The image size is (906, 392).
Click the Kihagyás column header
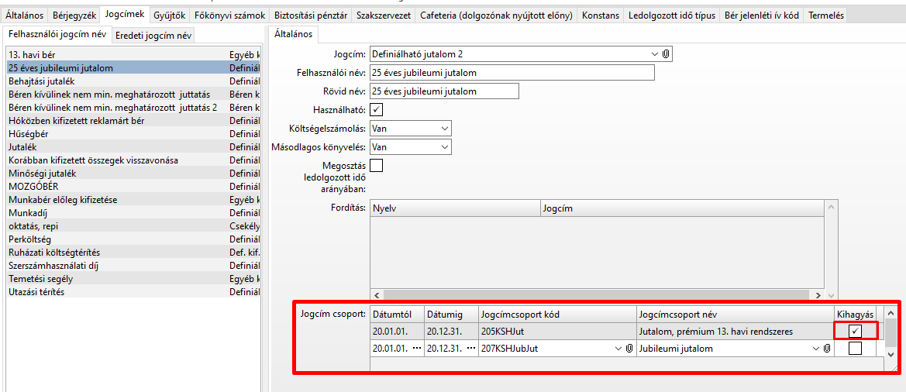coord(855,314)
